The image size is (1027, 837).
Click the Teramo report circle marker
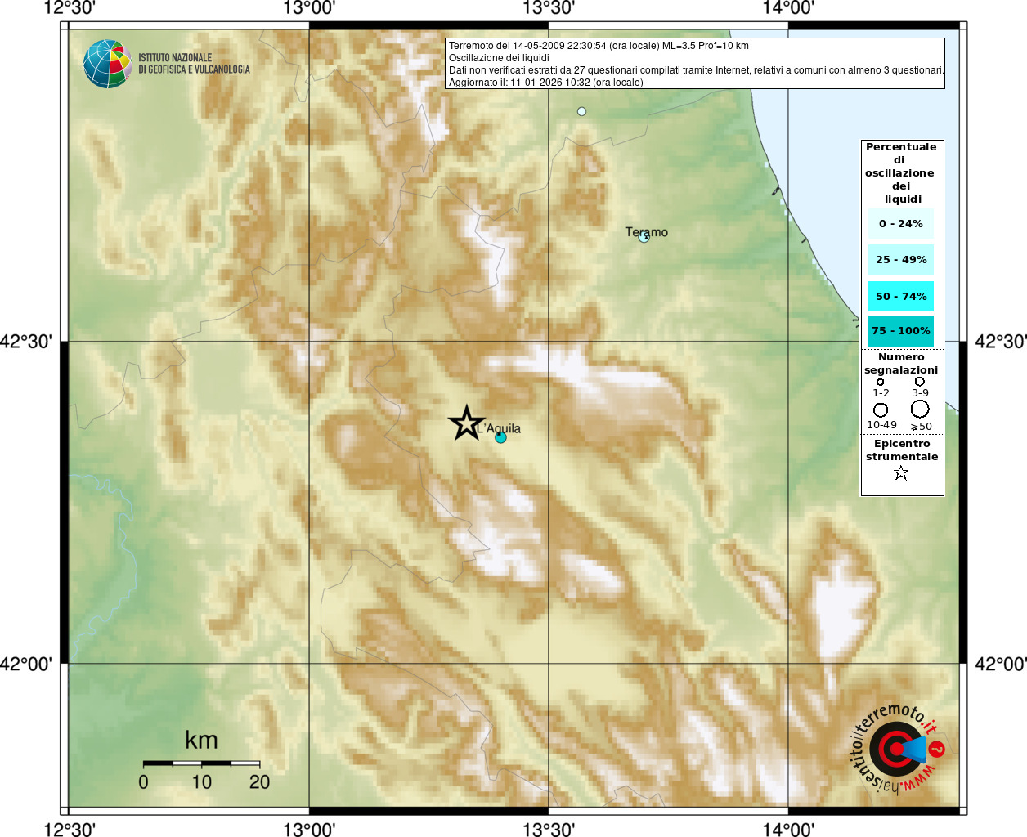pyautogui.click(x=644, y=237)
